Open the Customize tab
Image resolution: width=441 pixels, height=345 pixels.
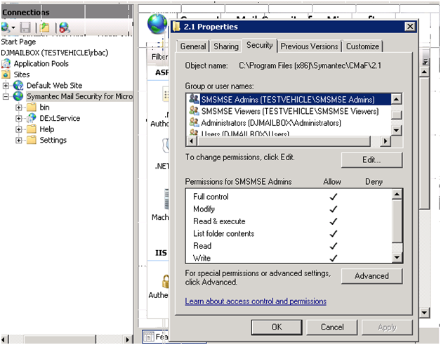[362, 46]
